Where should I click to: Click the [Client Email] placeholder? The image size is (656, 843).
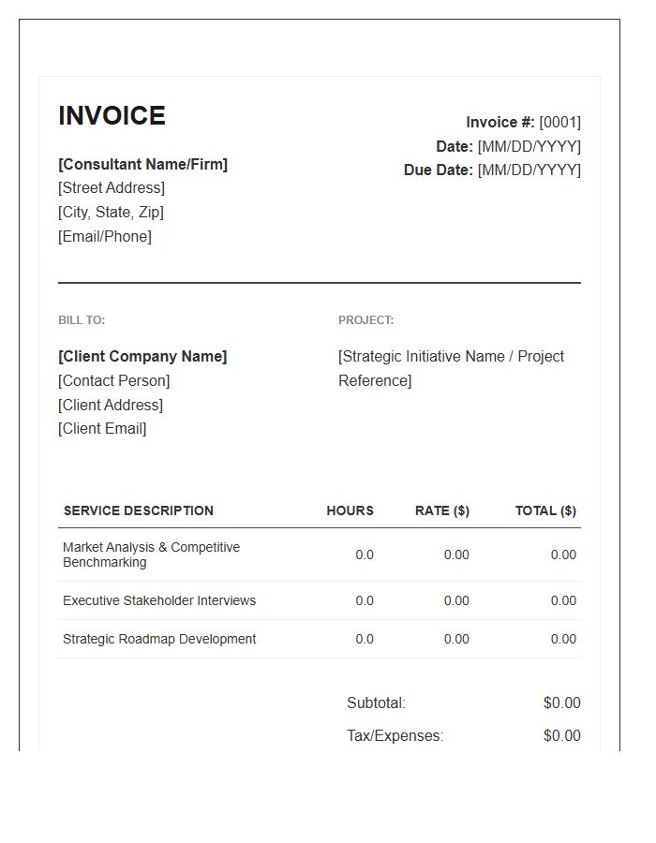[102, 428]
